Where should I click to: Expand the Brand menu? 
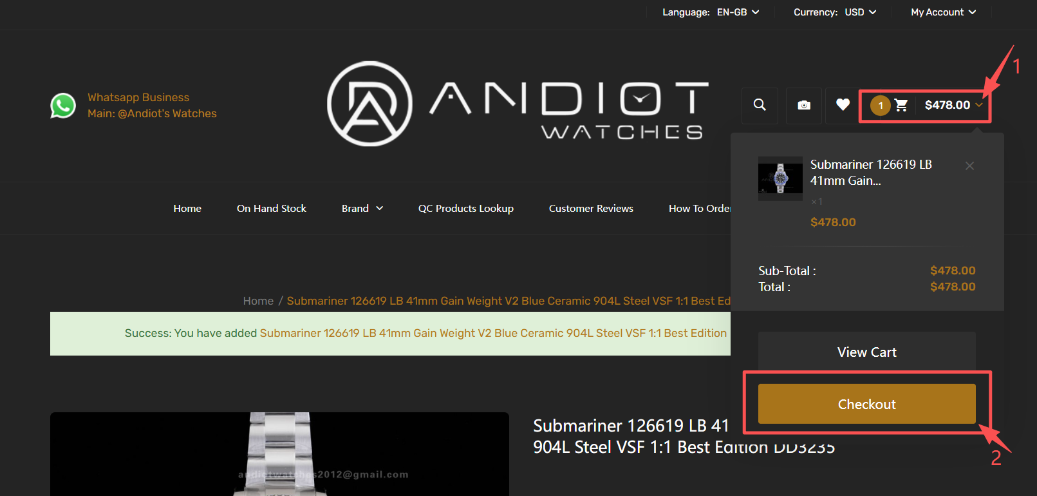[362, 208]
